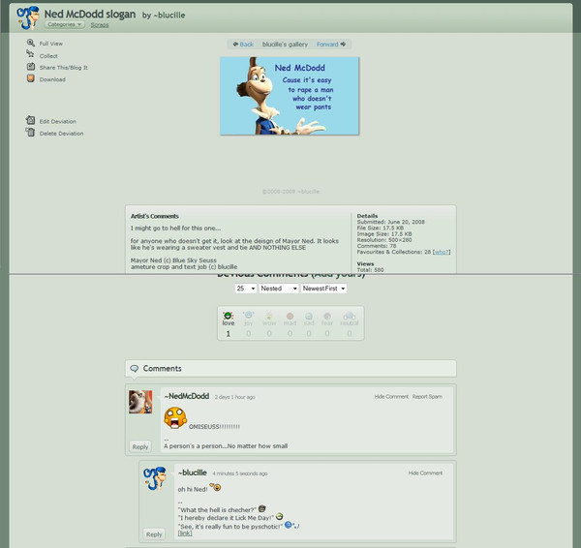Select the joy mood emoticon
Viewport: 581px width, 548px height.
(248, 316)
